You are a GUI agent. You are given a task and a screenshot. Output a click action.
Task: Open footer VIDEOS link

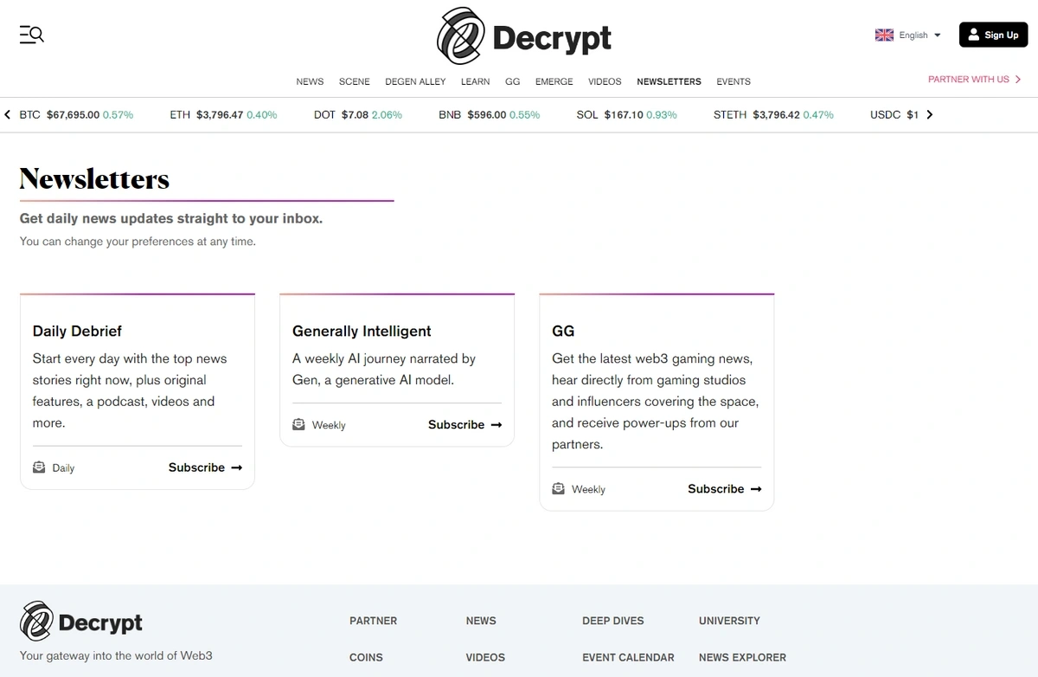click(485, 657)
